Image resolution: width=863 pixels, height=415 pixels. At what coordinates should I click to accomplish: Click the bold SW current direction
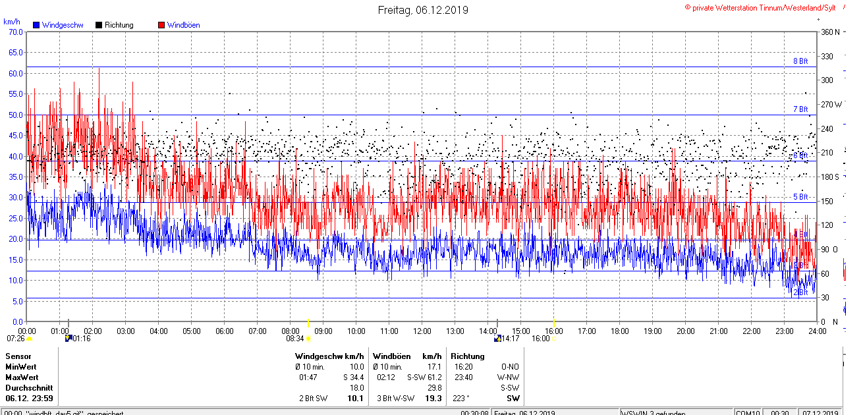[513, 399]
